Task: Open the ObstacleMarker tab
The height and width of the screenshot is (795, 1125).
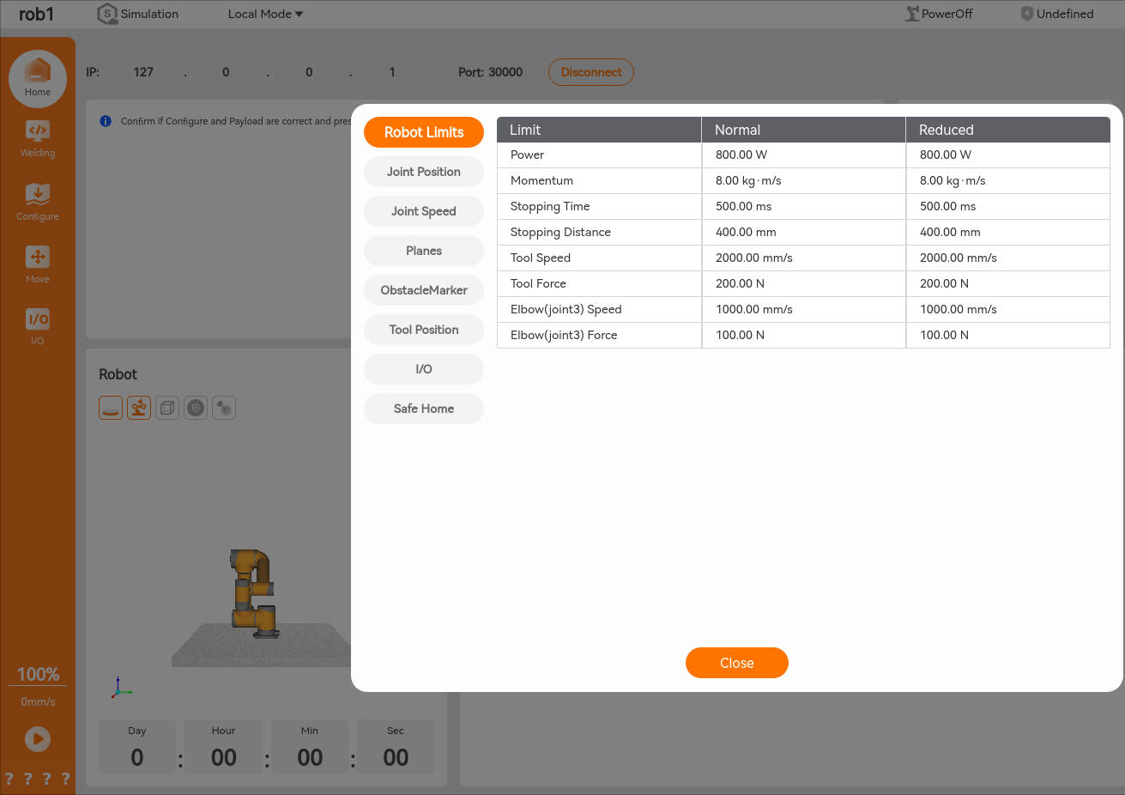Action: (424, 290)
